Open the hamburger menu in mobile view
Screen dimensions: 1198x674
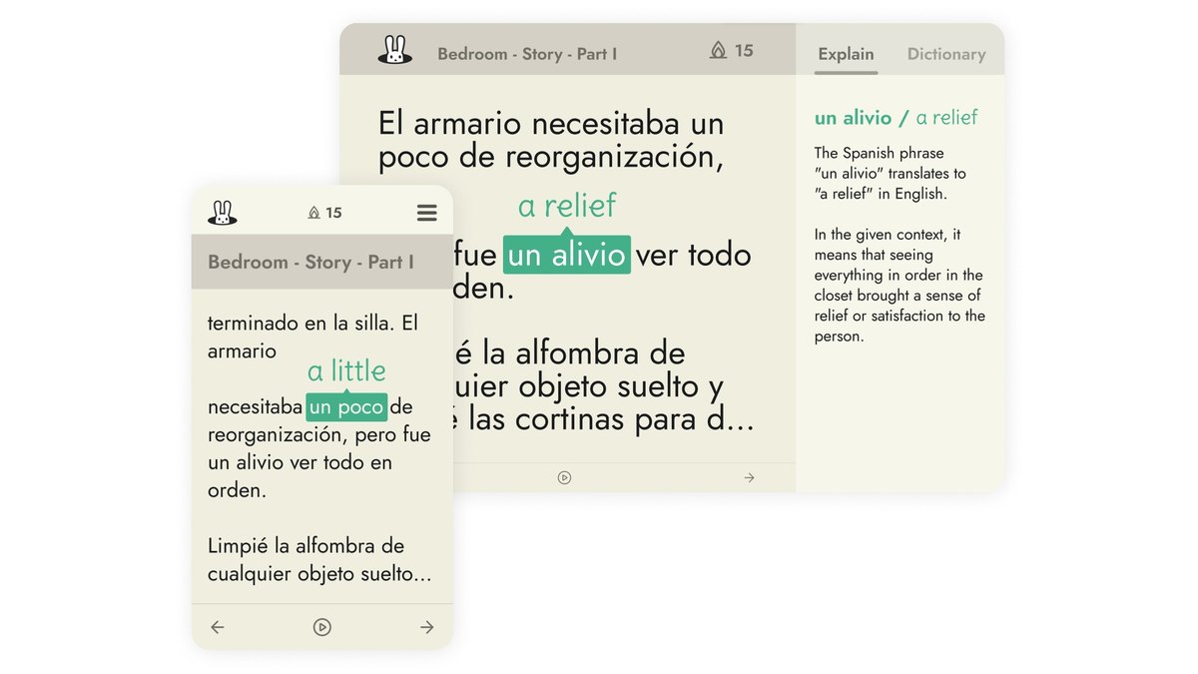coord(427,213)
